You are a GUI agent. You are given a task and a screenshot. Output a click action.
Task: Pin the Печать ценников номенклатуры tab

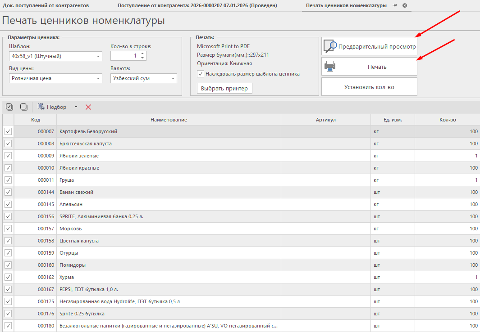point(395,5)
